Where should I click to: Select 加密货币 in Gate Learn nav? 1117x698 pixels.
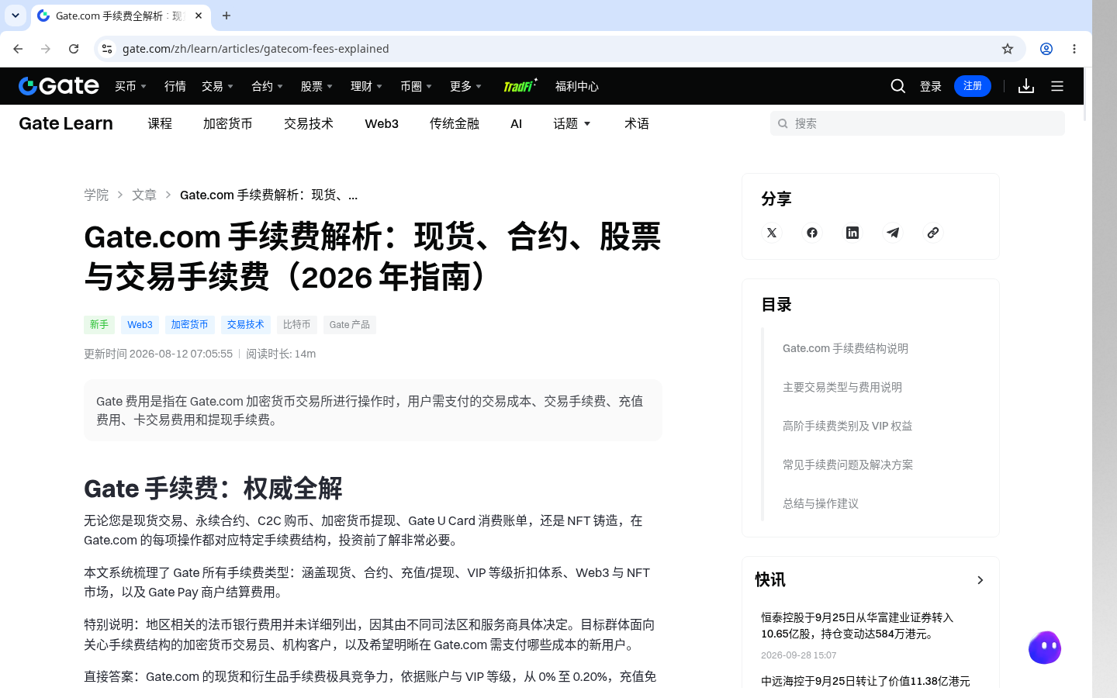click(228, 123)
